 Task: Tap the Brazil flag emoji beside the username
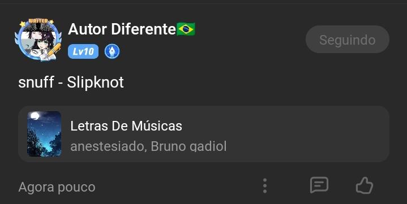(186, 29)
